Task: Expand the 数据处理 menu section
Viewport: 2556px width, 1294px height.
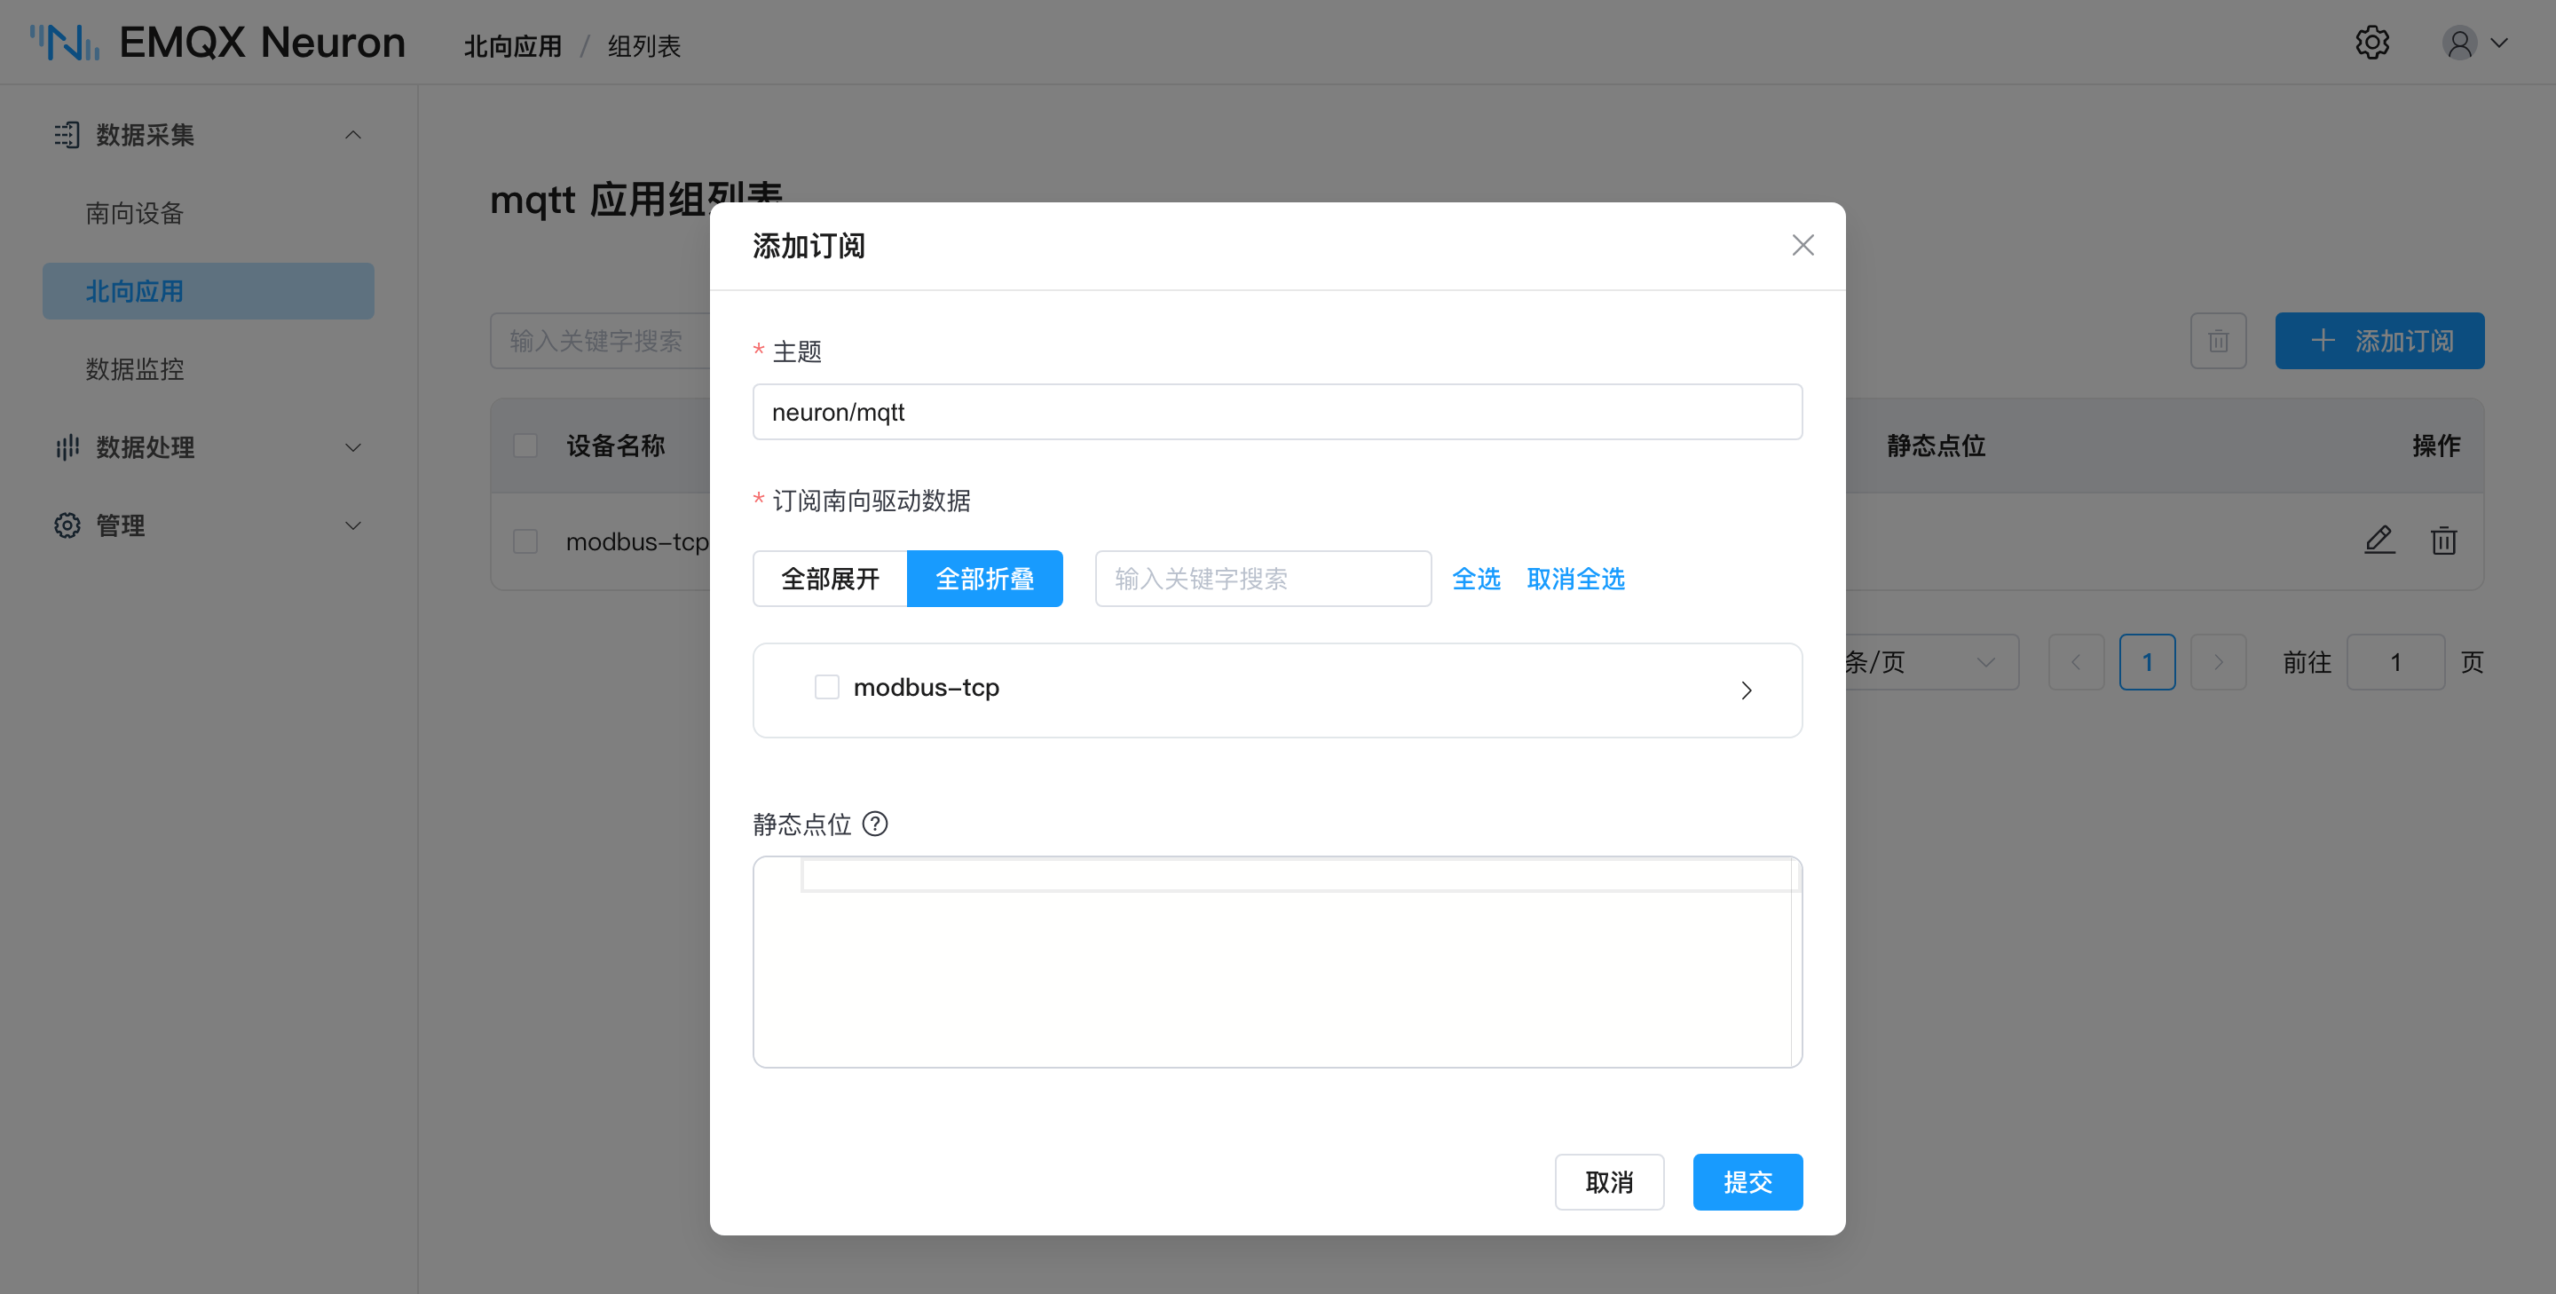Action: tap(352, 447)
